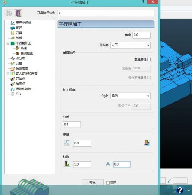192x195 pixels.
Task: Click the greyed-out cube icon beside toolpath name
Action: (x=9, y=13)
